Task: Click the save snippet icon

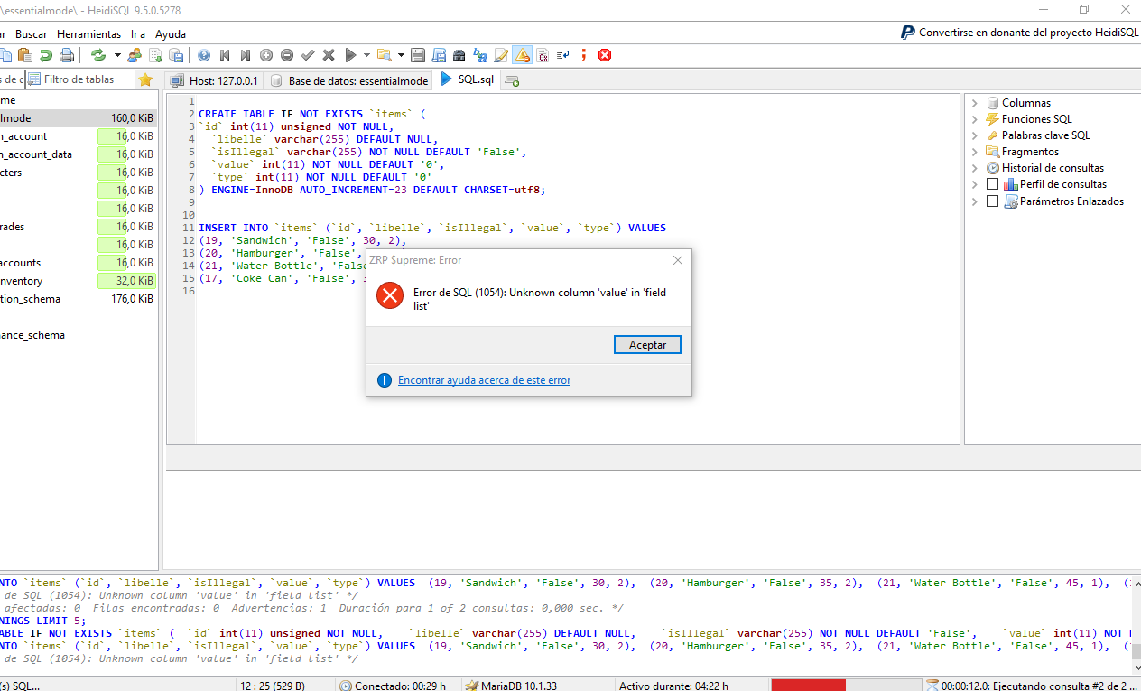Action: [x=439, y=55]
